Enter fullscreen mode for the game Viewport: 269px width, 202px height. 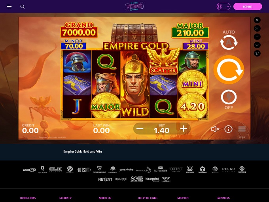[257, 28]
